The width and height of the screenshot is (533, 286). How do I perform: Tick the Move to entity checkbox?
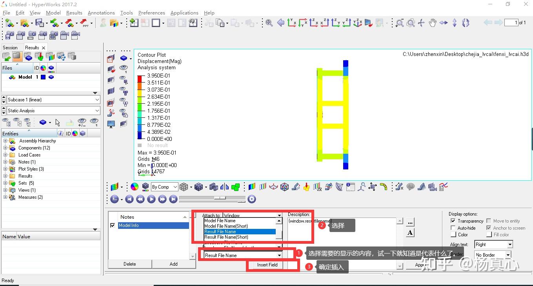click(x=489, y=221)
